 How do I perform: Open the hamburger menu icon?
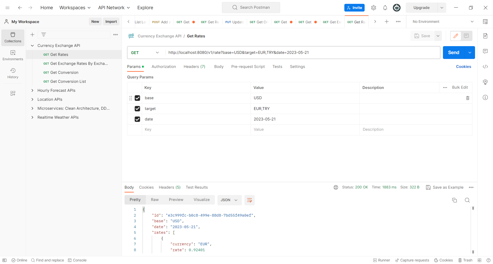click(x=7, y=8)
